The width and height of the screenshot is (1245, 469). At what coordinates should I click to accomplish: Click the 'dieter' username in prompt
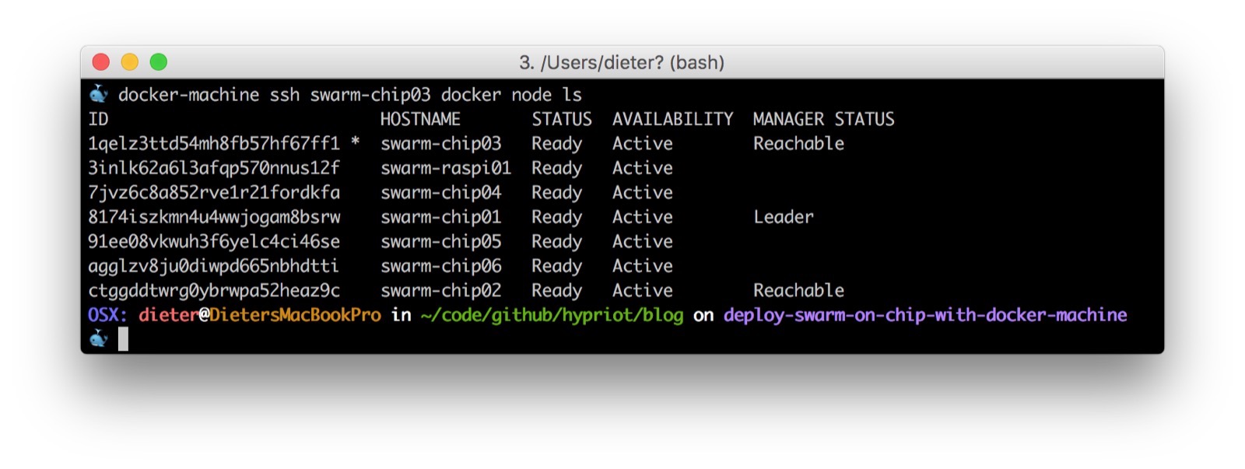tap(169, 315)
